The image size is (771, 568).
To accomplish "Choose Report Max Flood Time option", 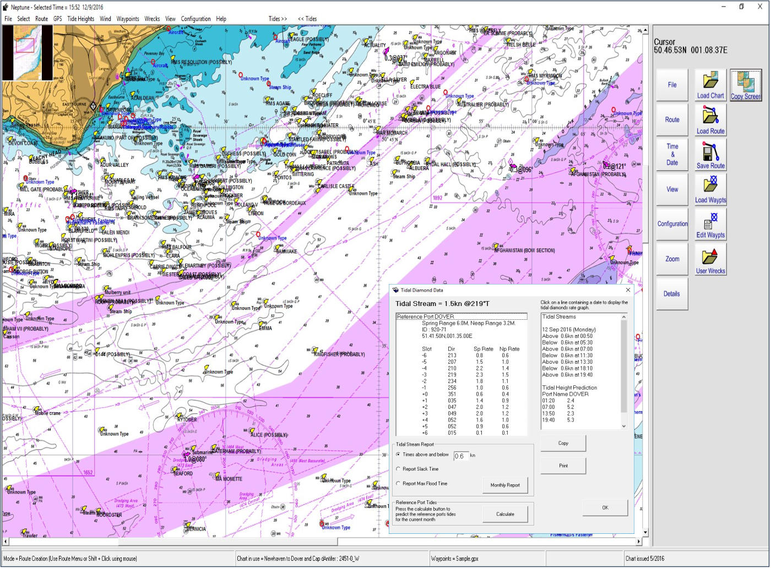I will click(398, 484).
